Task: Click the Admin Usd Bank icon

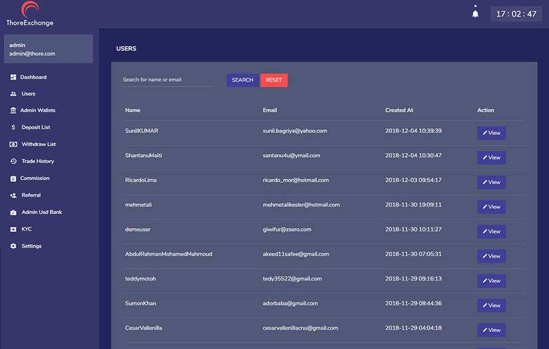Action: (x=13, y=212)
